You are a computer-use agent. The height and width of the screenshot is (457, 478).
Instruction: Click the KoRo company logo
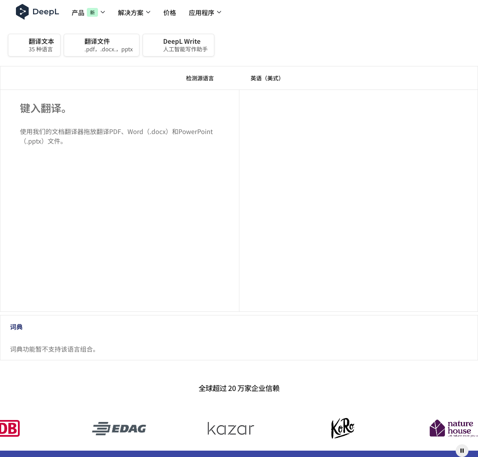(x=342, y=428)
